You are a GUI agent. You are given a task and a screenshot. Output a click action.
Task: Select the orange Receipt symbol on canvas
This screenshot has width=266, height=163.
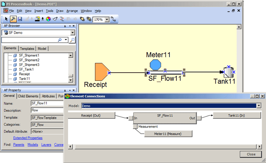(102, 72)
